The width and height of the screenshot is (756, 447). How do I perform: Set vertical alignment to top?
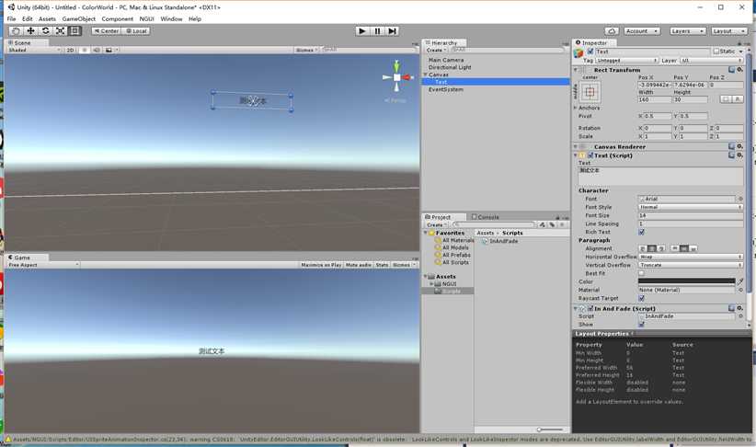tap(674, 249)
